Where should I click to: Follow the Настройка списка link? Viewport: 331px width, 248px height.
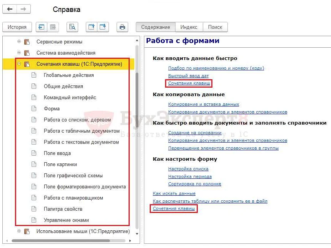coord(188,169)
